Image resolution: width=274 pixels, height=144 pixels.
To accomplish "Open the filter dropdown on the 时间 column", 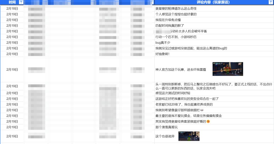I will pos(21,2).
